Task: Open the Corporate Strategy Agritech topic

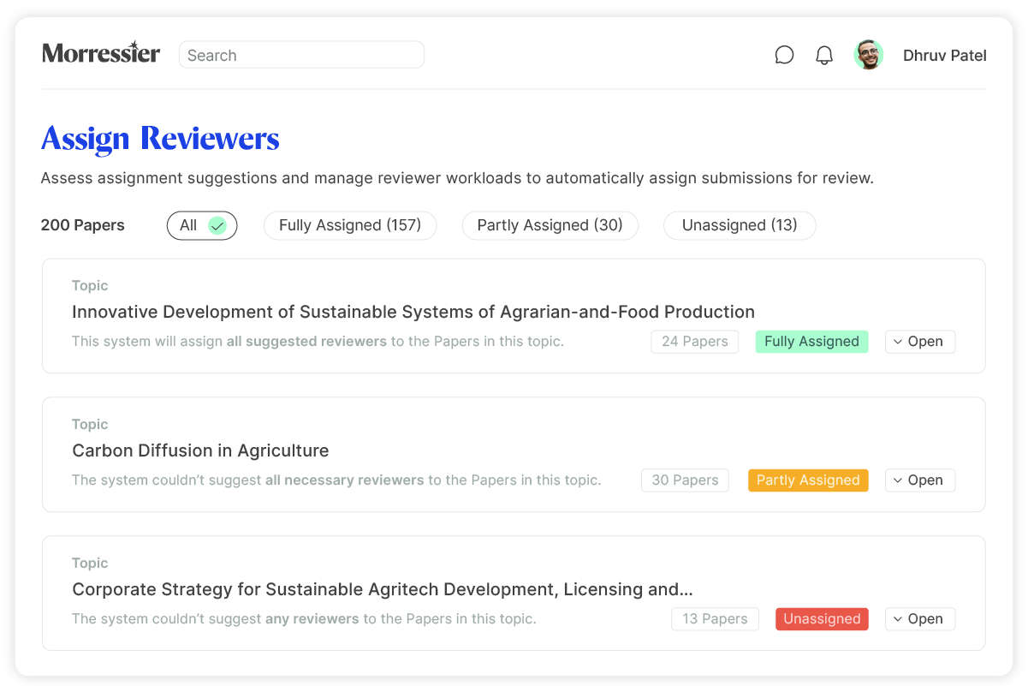Action: pos(920,619)
